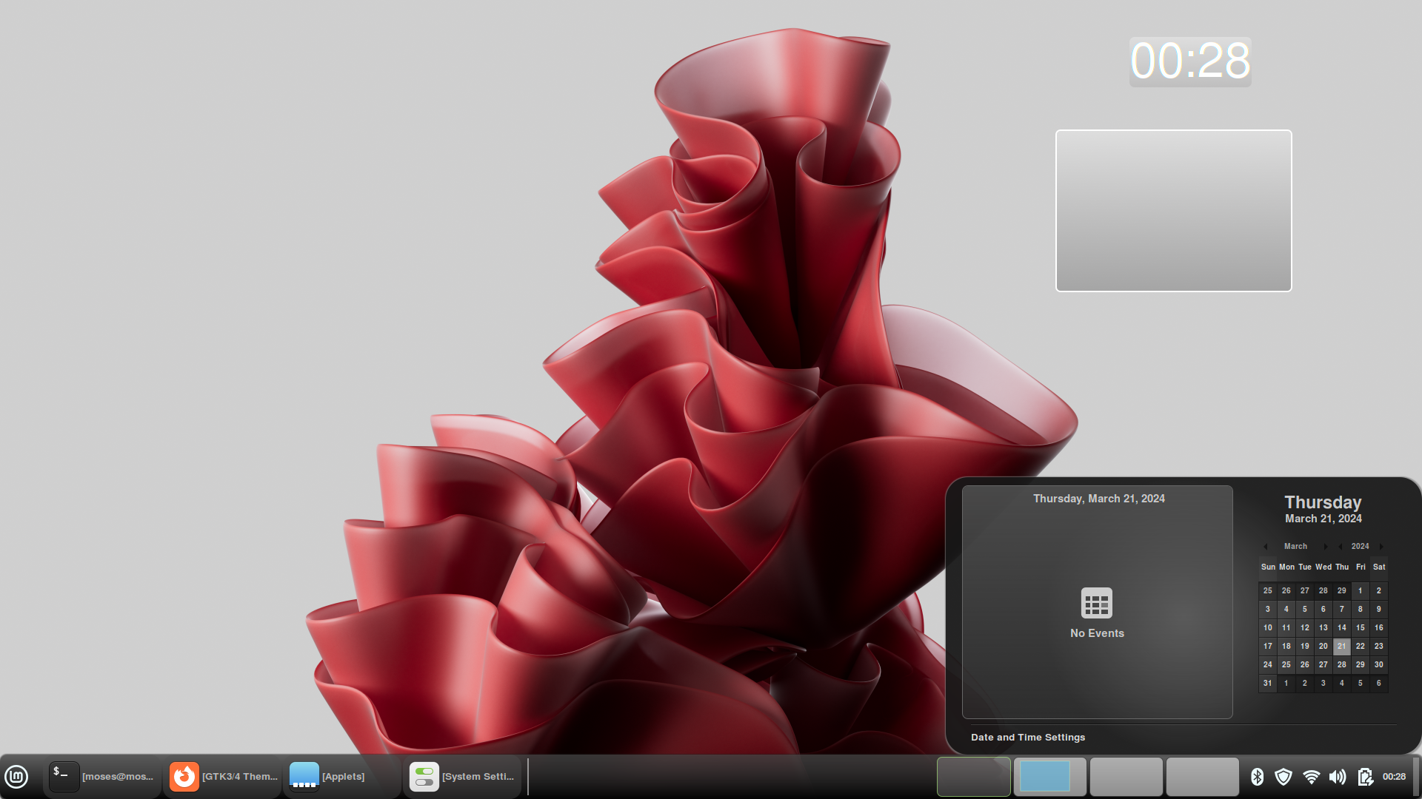This screenshot has height=799, width=1422.
Task: Select March 10 in the calendar
Action: pyautogui.click(x=1267, y=628)
